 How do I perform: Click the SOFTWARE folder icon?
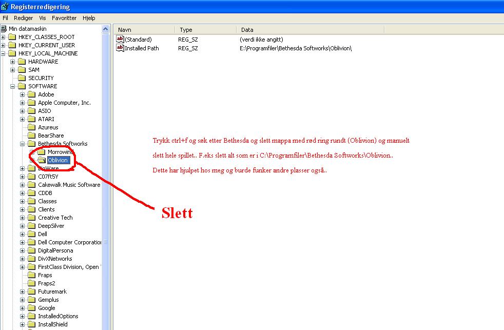tap(22, 86)
